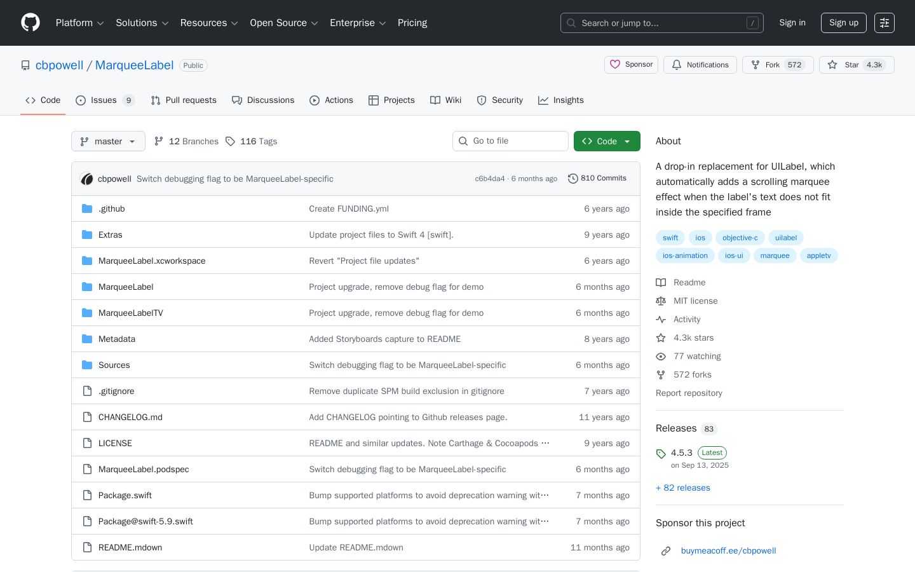915x572 pixels.
Task: Click the eye icon next to 77 watching
Action: pyautogui.click(x=661, y=356)
